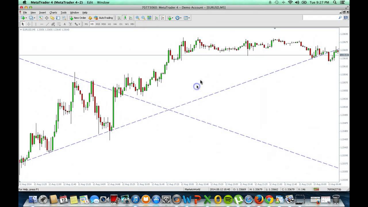
Task: Click the EURUSD,M5 chart label triangle
Action: [x=21, y=30]
